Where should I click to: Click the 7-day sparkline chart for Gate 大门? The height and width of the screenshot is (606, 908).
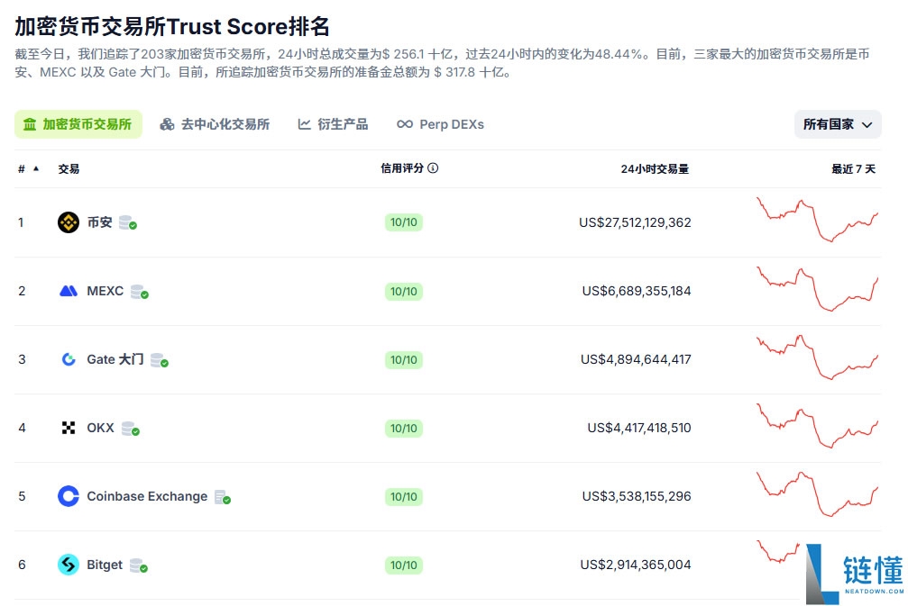point(817,357)
